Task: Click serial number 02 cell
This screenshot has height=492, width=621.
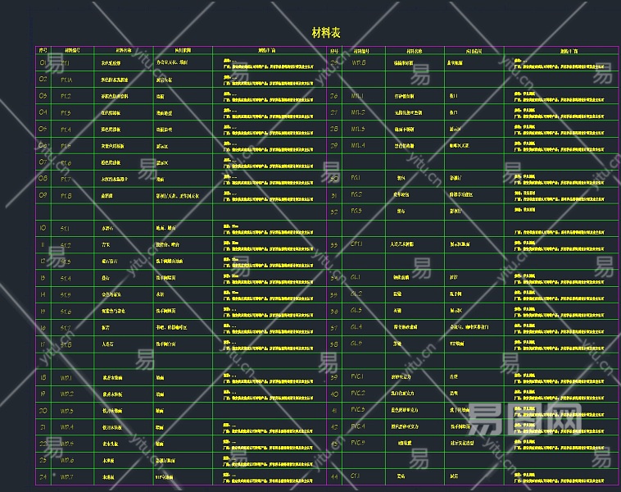Action: point(43,80)
